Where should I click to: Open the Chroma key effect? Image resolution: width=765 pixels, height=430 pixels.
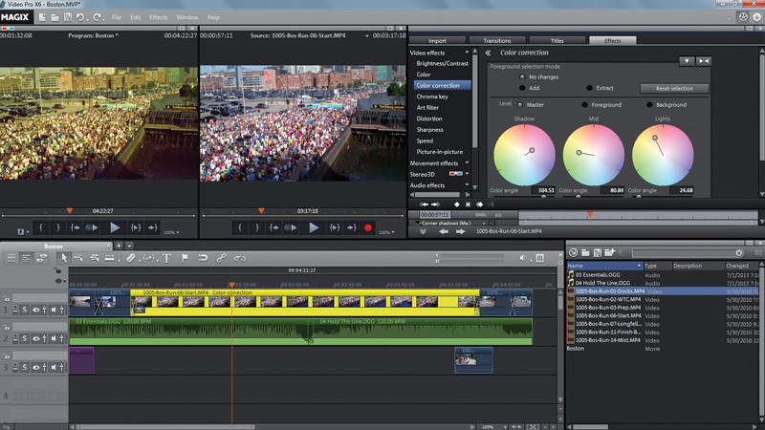point(432,97)
